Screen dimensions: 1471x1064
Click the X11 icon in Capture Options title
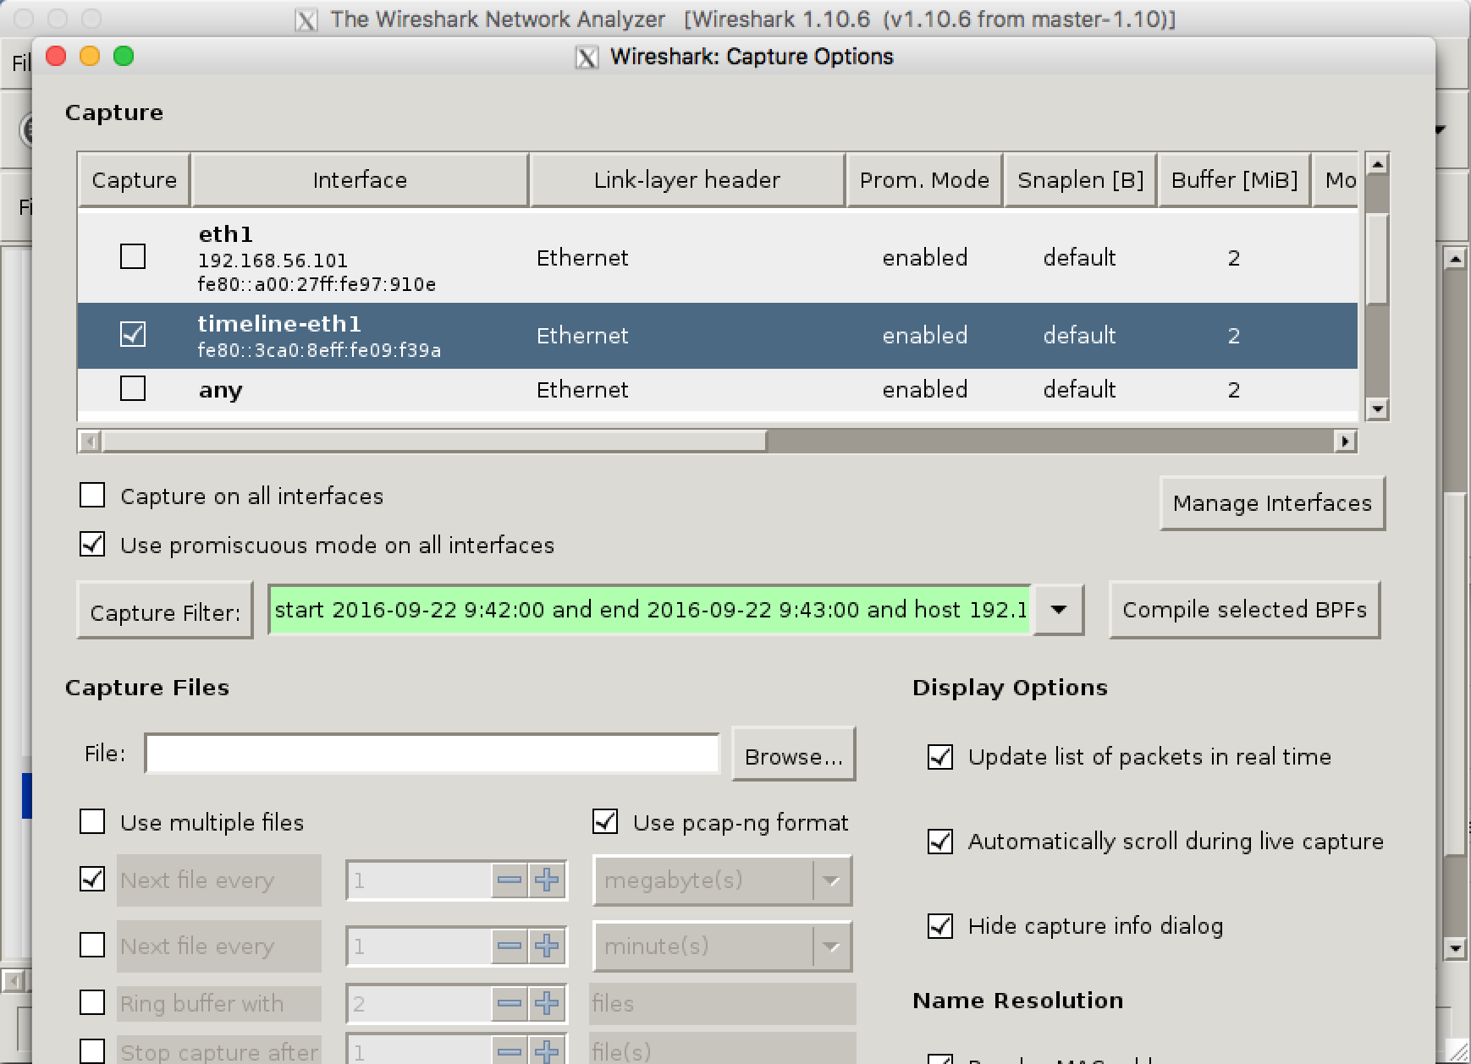587,58
